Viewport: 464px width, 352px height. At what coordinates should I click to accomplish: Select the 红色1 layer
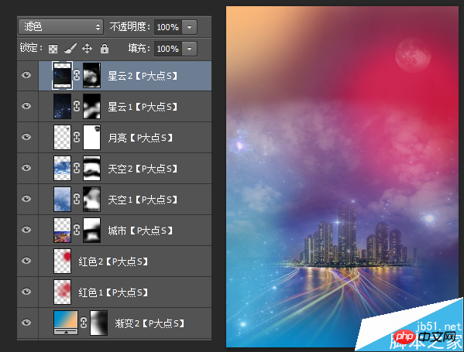click(x=125, y=292)
